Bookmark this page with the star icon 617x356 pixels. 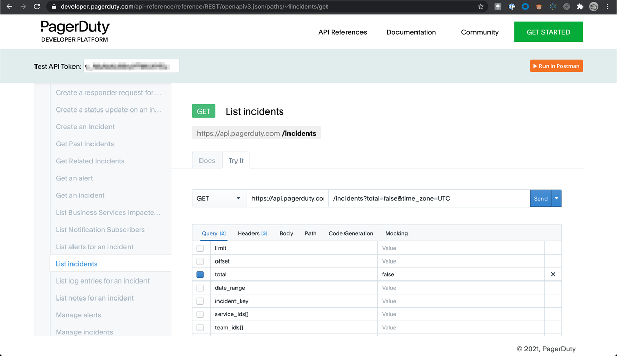pos(481,7)
